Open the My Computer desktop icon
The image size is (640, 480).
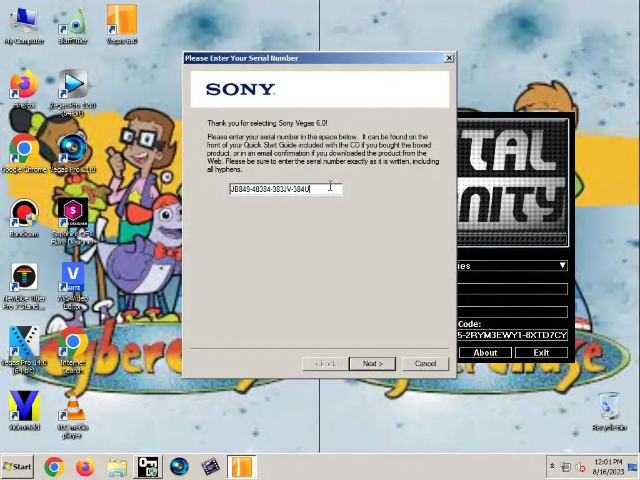tap(24, 25)
